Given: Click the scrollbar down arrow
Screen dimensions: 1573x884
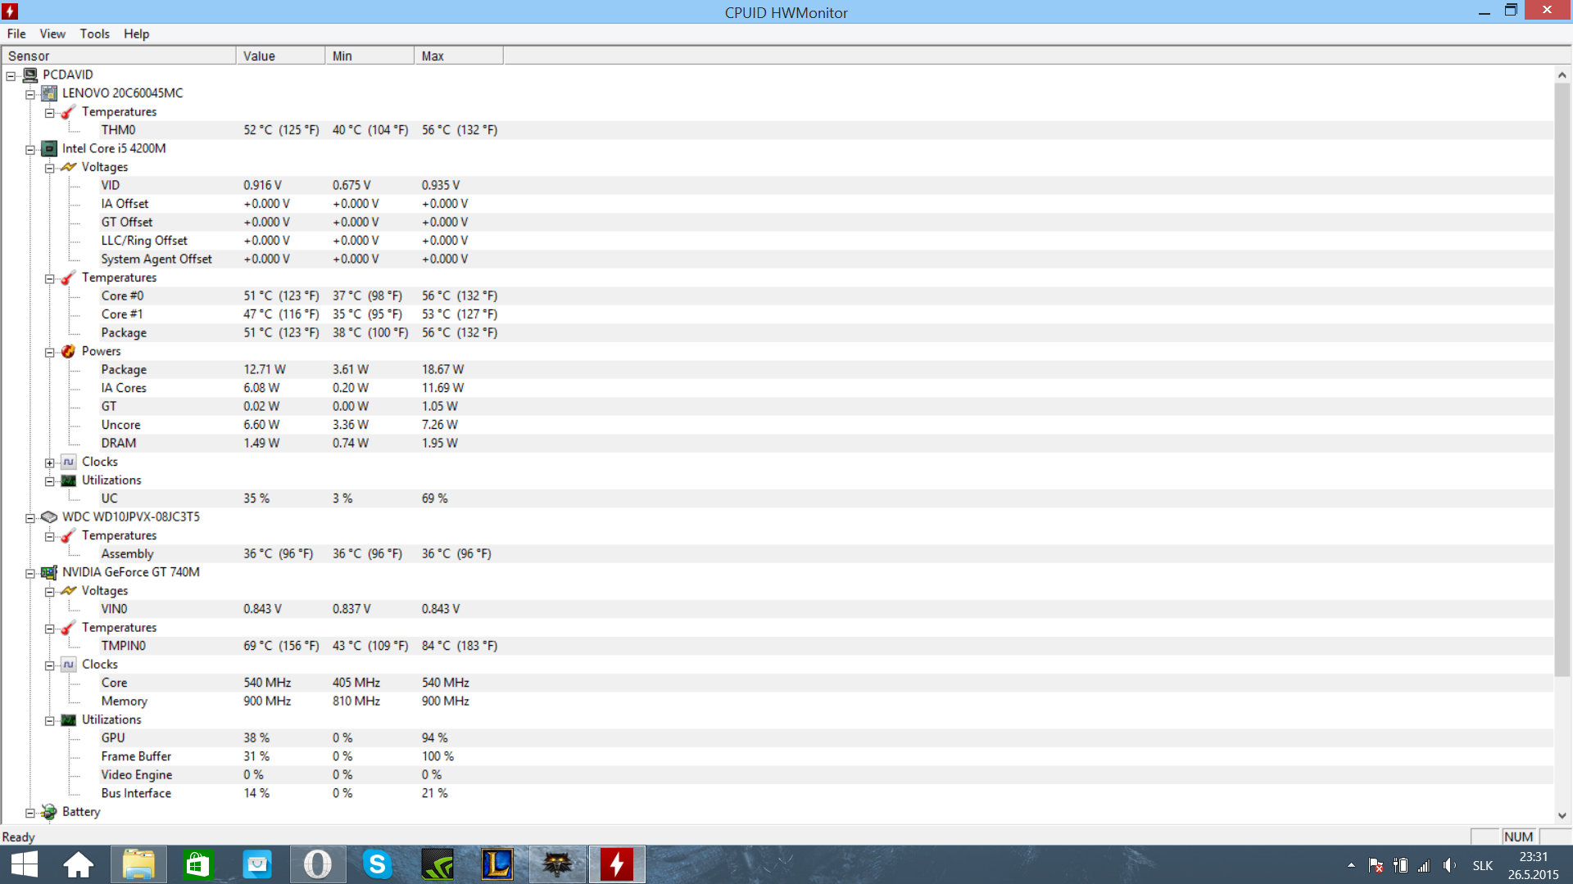Looking at the screenshot, I should tap(1562, 815).
